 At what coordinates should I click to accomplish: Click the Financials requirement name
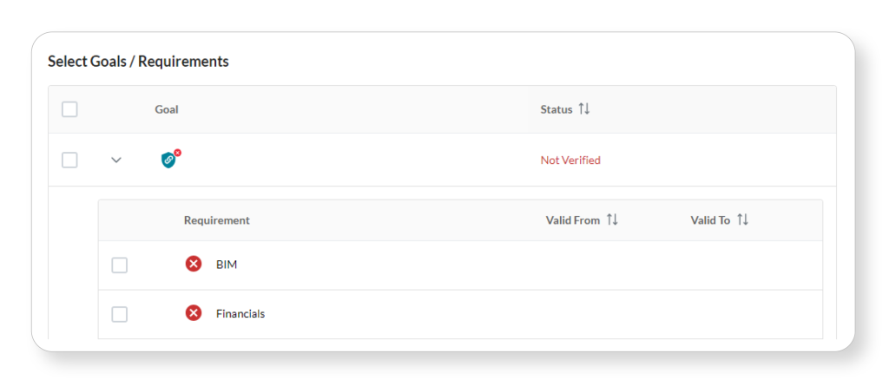[240, 314]
